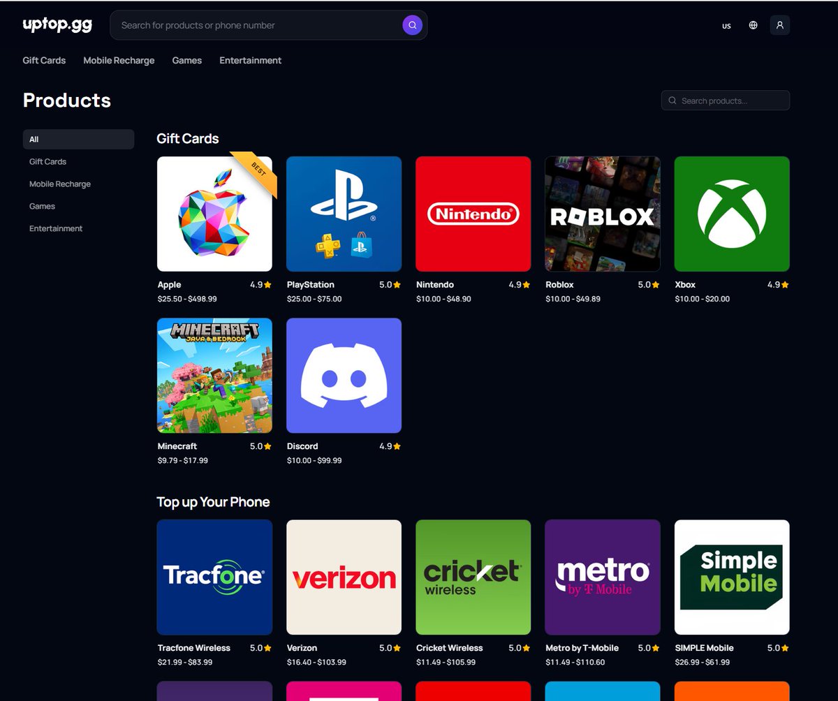Click the purple search magnifier button
The height and width of the screenshot is (701, 838).
[413, 25]
